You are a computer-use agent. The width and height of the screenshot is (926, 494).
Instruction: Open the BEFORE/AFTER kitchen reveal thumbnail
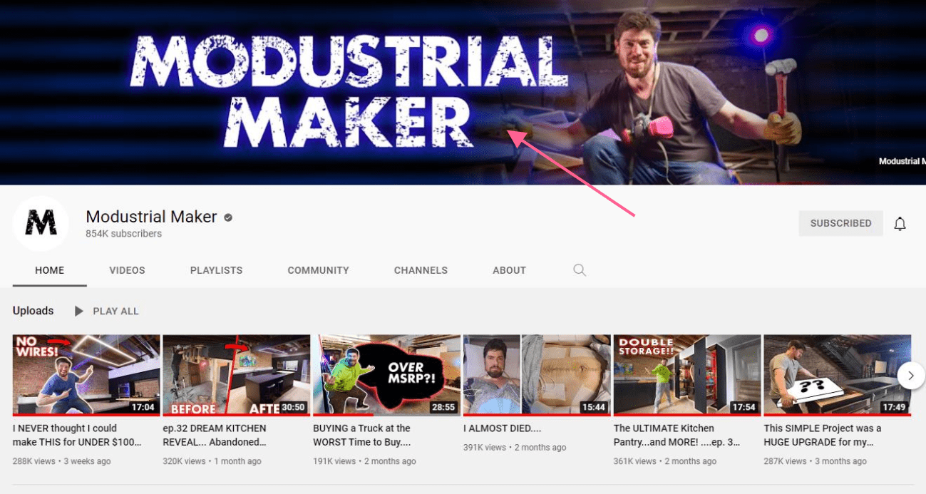point(237,375)
